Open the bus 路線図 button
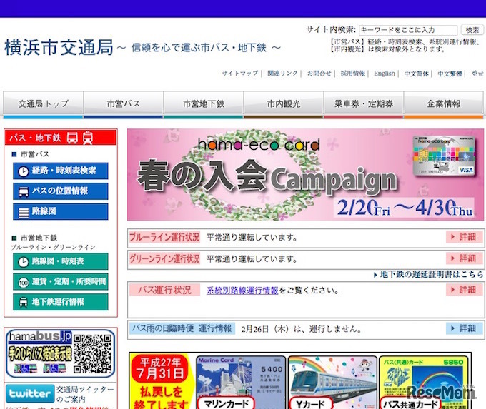Viewport: 486px width, 409px height. click(x=61, y=212)
